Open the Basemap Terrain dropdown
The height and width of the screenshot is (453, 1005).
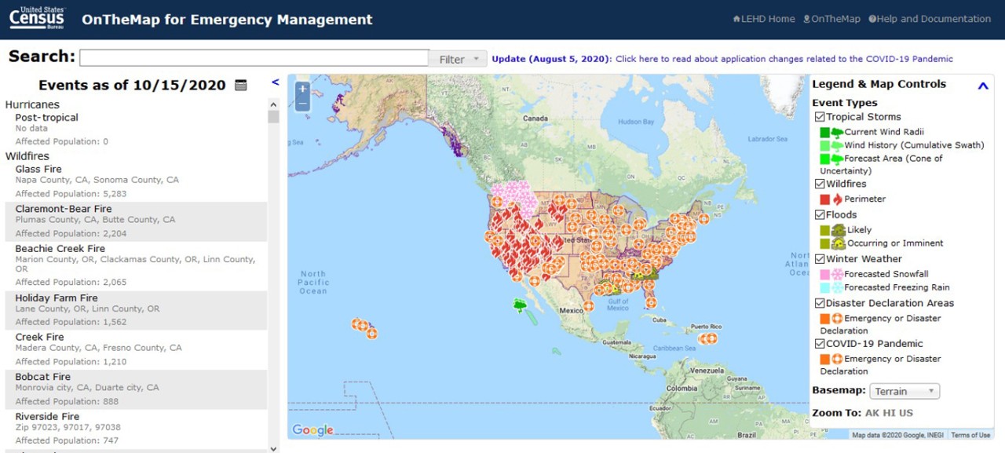coord(903,391)
